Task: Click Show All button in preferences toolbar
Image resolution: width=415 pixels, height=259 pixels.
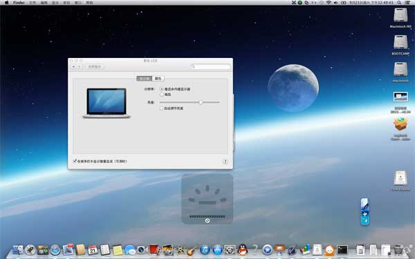Action: pos(95,66)
